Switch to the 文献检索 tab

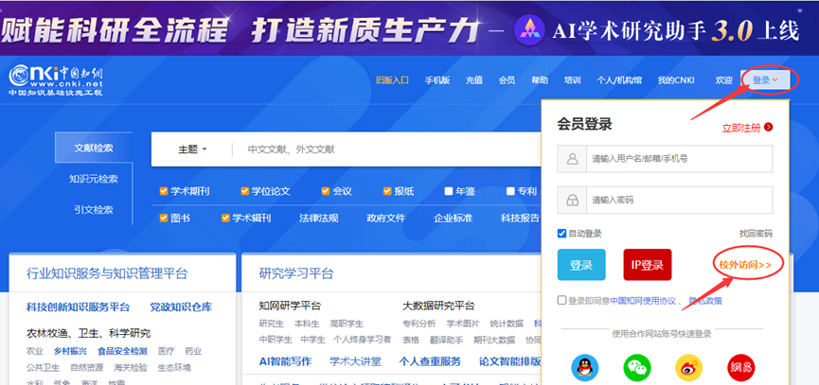click(94, 148)
